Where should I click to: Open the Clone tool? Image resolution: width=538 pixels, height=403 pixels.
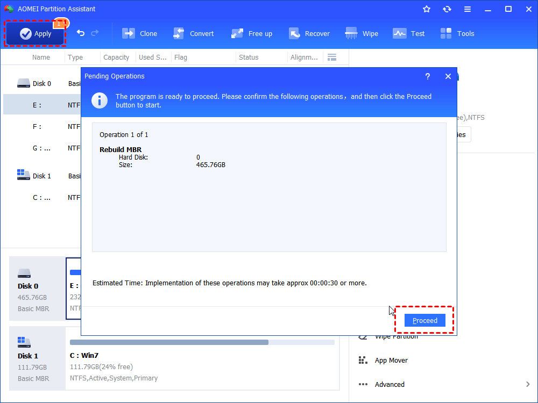click(140, 33)
